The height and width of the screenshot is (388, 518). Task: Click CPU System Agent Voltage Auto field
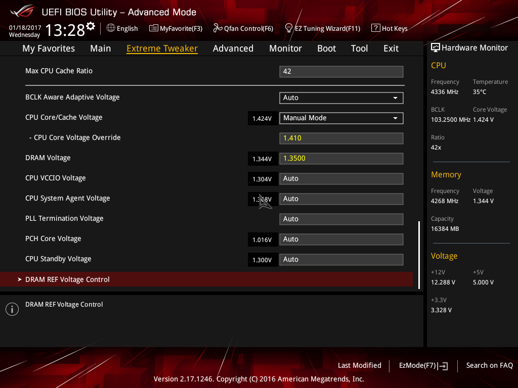coord(341,199)
